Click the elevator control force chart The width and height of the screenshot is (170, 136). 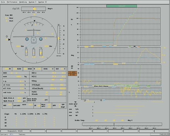pos(121,93)
